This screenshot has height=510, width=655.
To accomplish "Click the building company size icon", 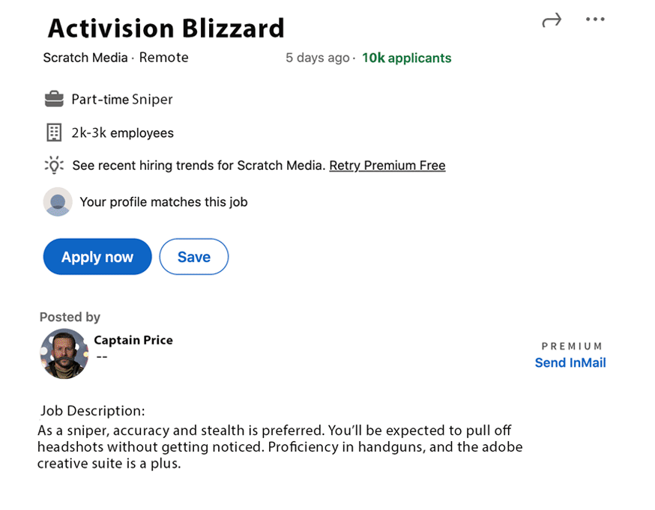I will point(54,133).
